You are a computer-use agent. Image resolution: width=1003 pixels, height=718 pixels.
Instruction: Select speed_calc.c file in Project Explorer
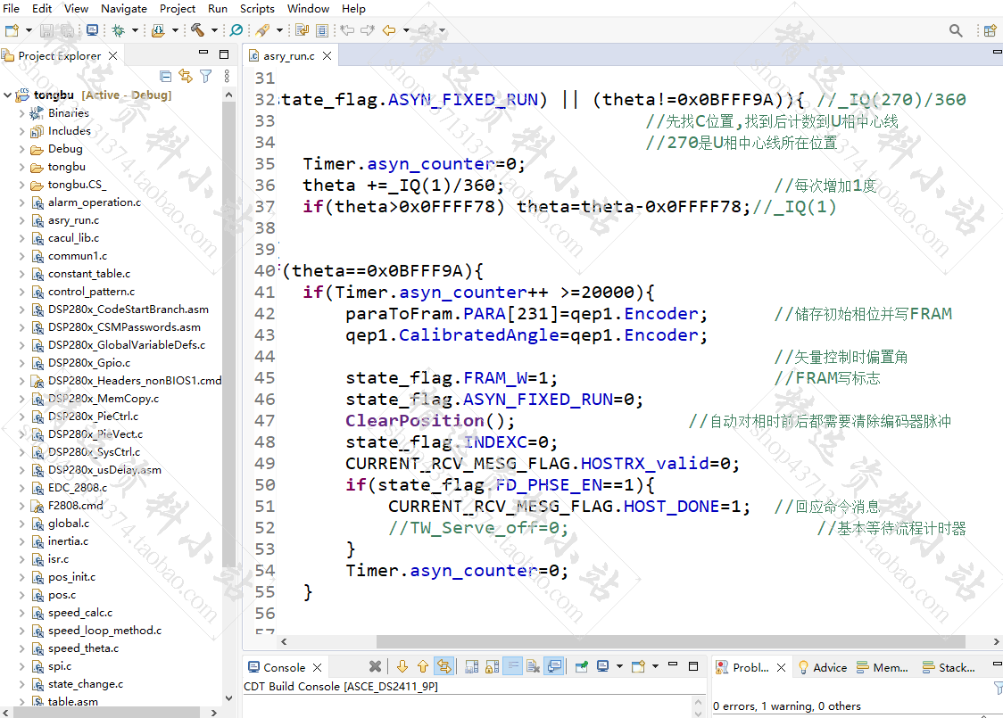click(x=80, y=613)
